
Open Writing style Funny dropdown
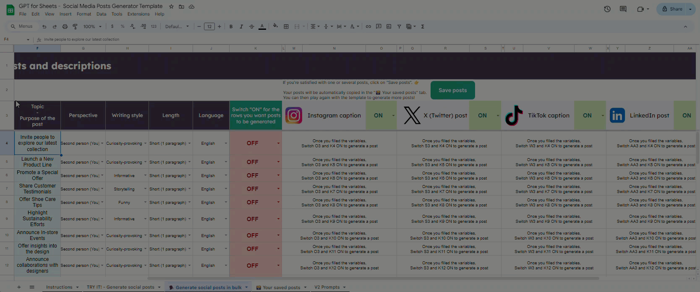coord(146,202)
